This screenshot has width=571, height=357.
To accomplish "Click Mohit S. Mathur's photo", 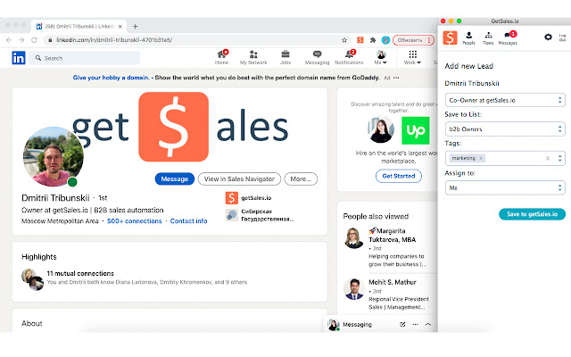I will tap(354, 289).
